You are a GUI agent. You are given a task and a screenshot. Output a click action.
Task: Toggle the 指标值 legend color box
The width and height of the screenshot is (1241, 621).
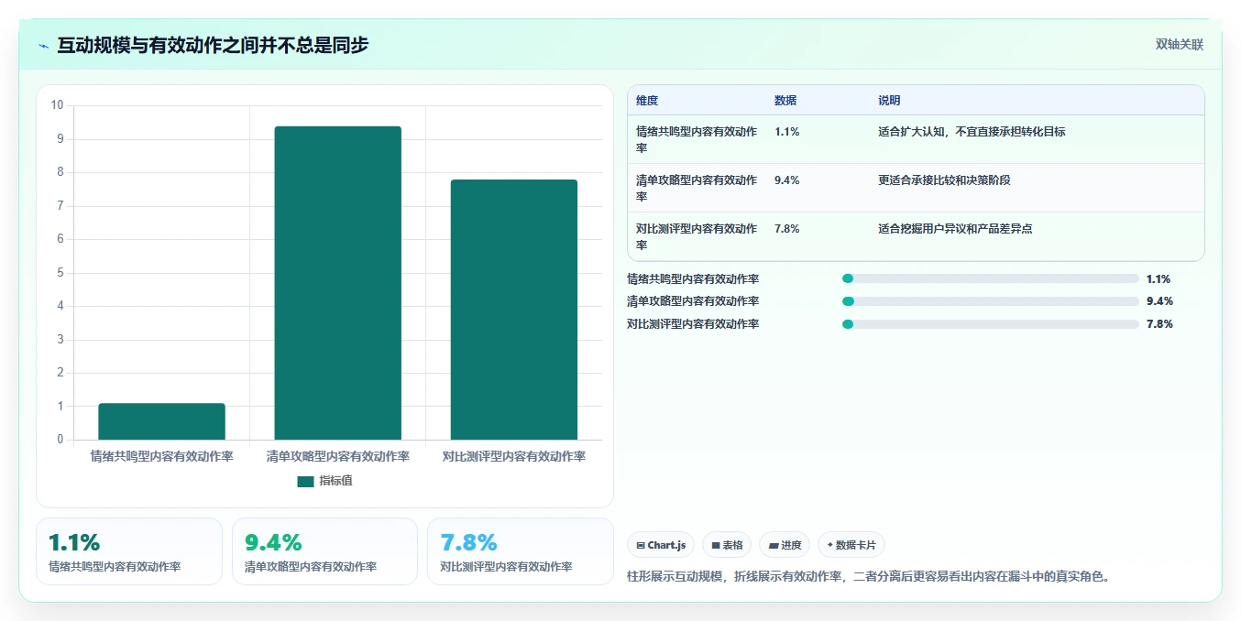click(305, 481)
